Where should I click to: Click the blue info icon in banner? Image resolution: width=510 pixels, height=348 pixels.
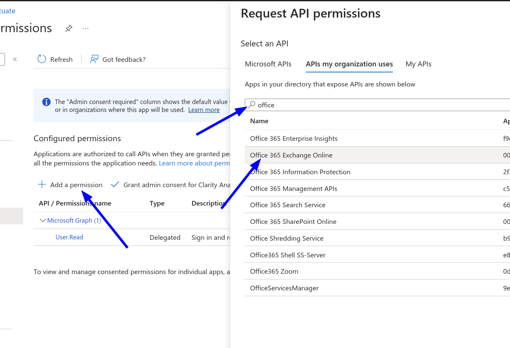[46, 102]
